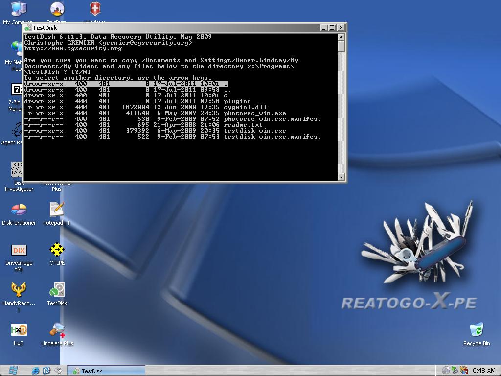Launch the Disk Investigator desktop icon
Viewport: 501px width, 376px height.
coord(17,169)
